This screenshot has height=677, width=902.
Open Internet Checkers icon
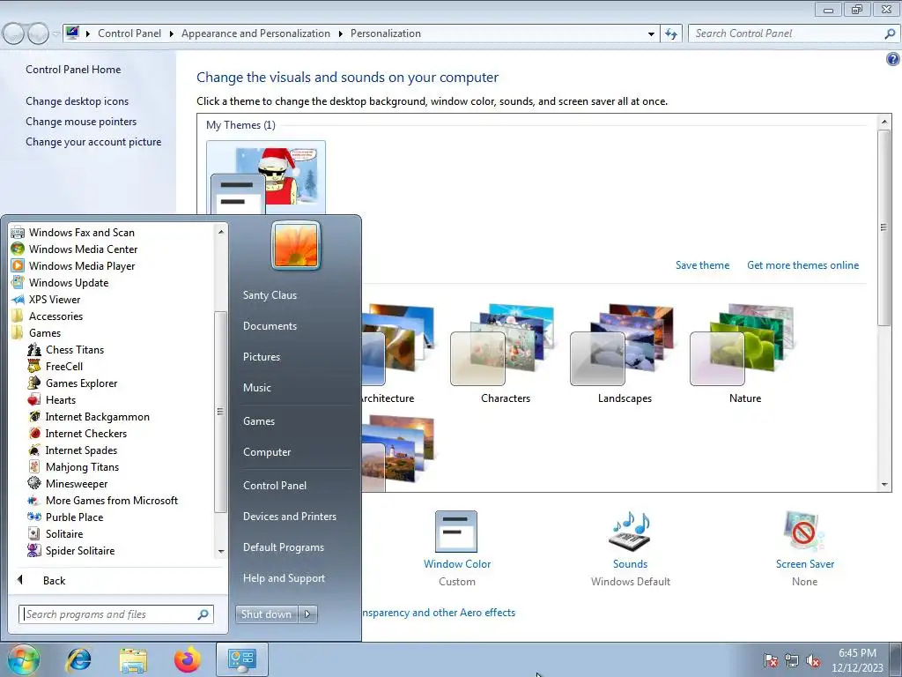[x=34, y=433]
